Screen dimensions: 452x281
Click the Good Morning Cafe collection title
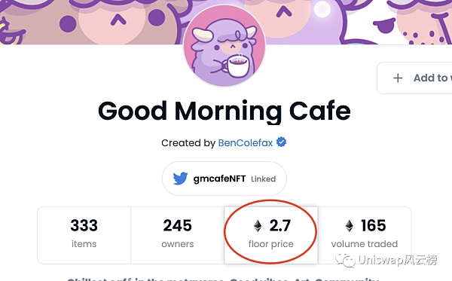pyautogui.click(x=224, y=111)
